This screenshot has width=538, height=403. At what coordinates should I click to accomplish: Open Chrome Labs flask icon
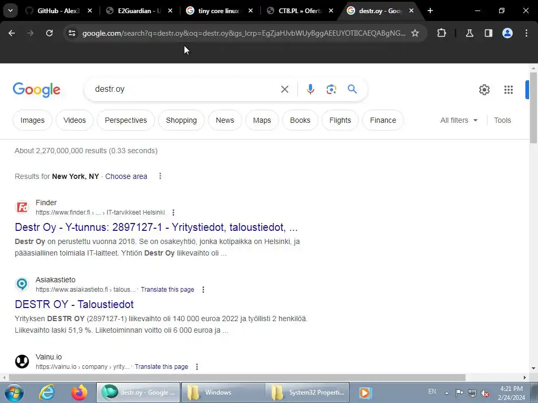tap(469, 33)
